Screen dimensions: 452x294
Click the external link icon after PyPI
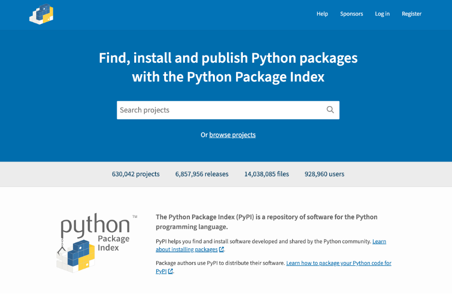point(170,271)
